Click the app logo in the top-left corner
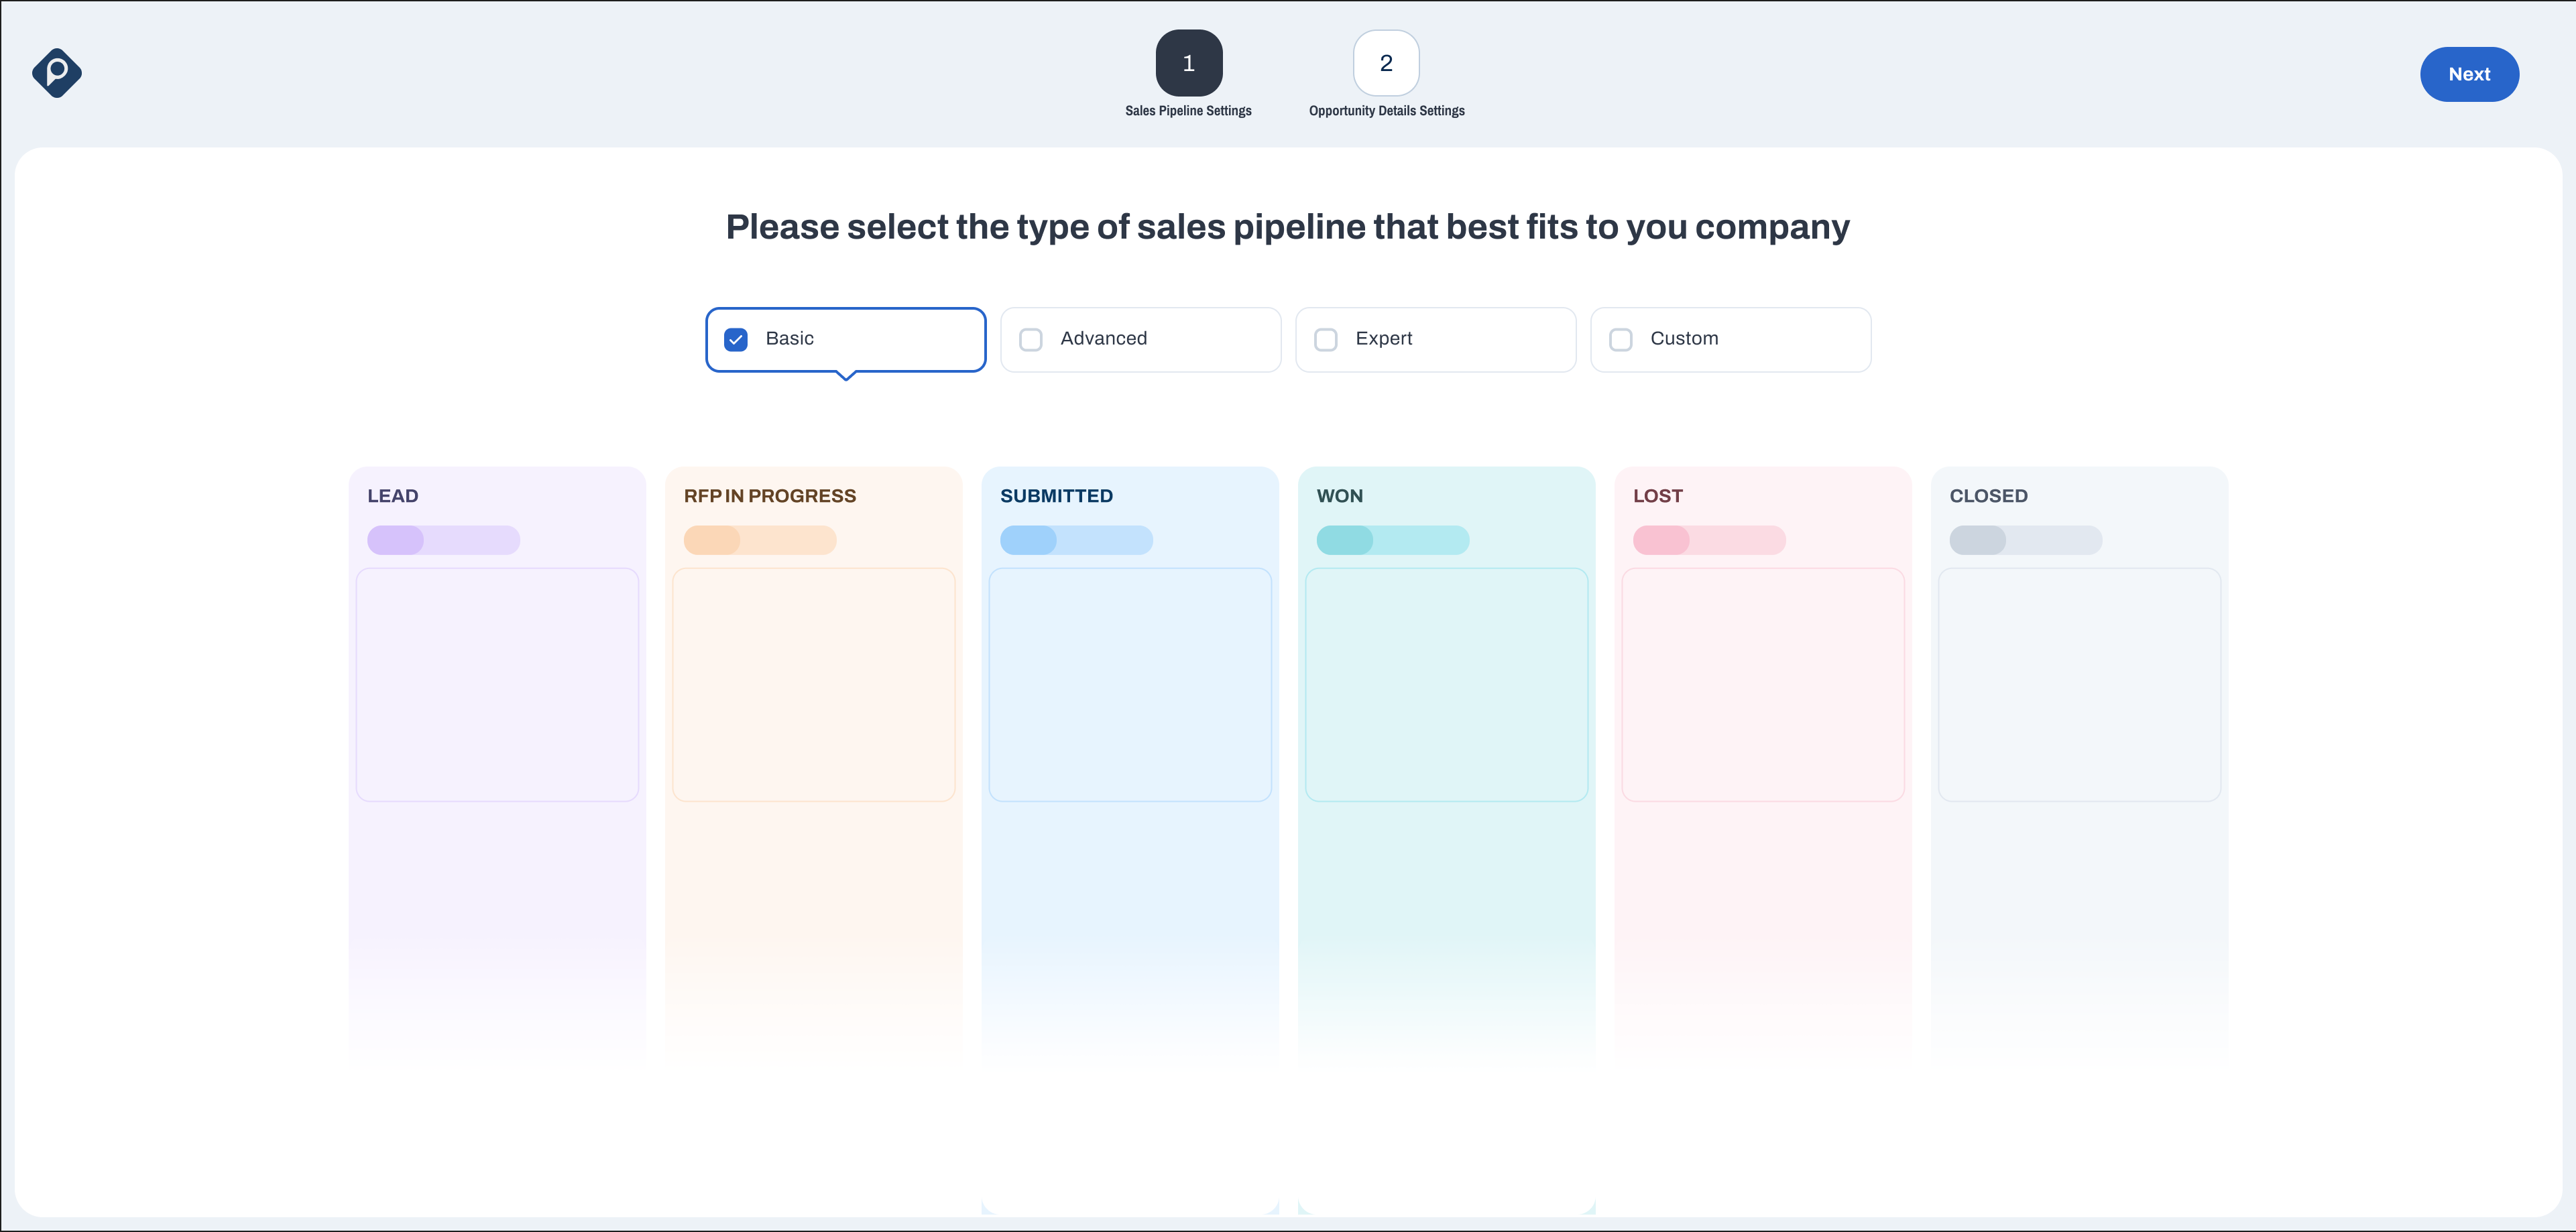The height and width of the screenshot is (1232, 2576). click(57, 72)
